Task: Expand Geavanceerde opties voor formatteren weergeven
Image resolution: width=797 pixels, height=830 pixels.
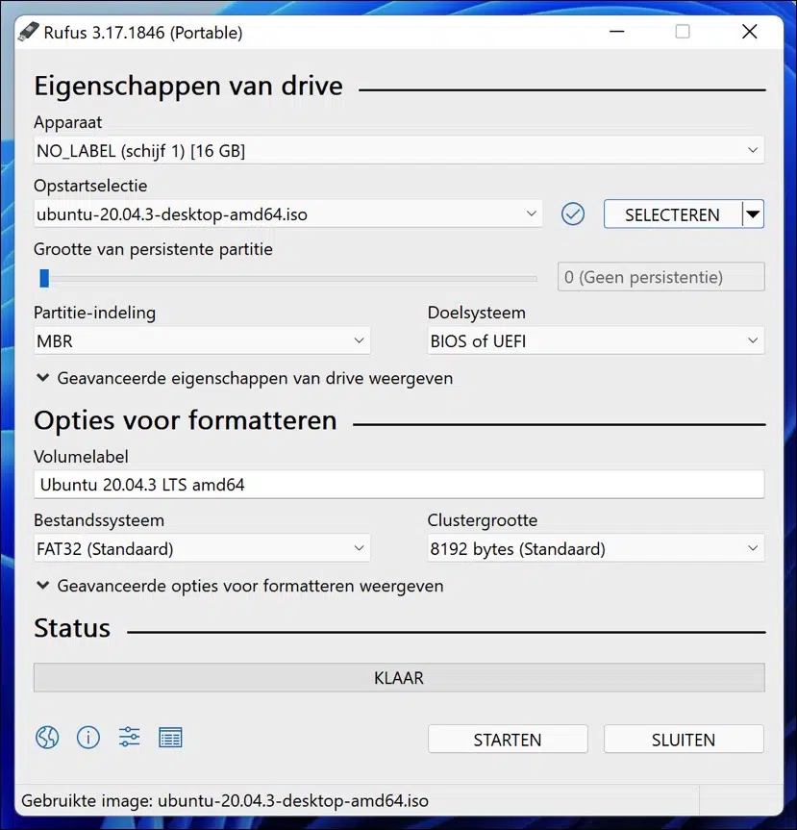Action: (x=239, y=586)
